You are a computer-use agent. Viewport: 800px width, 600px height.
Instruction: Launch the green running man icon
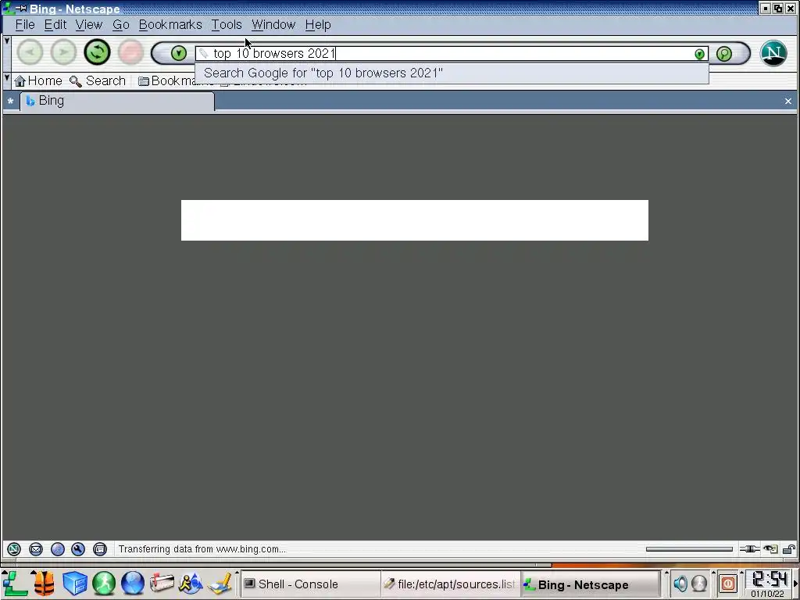104,584
